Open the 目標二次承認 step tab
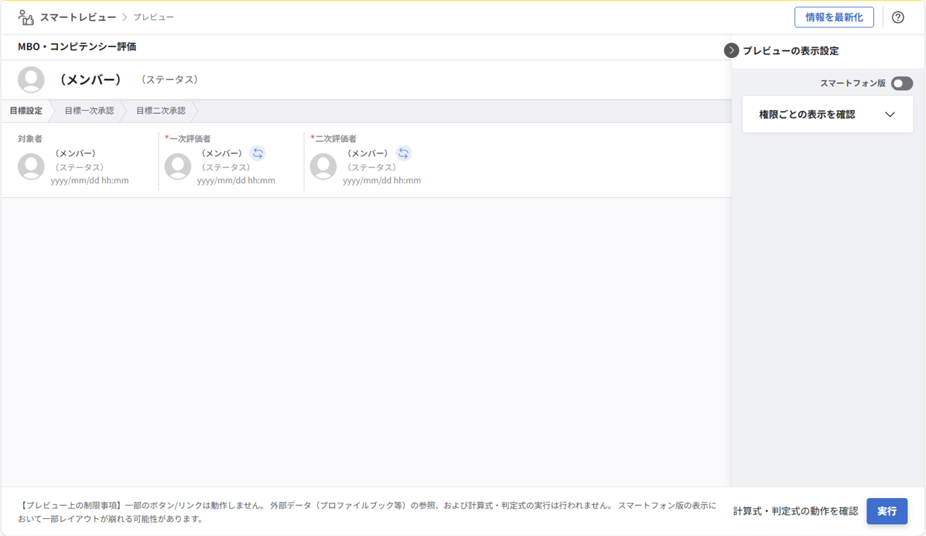926x536 pixels. point(160,110)
